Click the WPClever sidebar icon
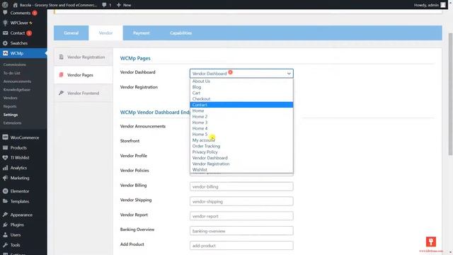This screenshot has height=255, width=453. tap(5, 23)
